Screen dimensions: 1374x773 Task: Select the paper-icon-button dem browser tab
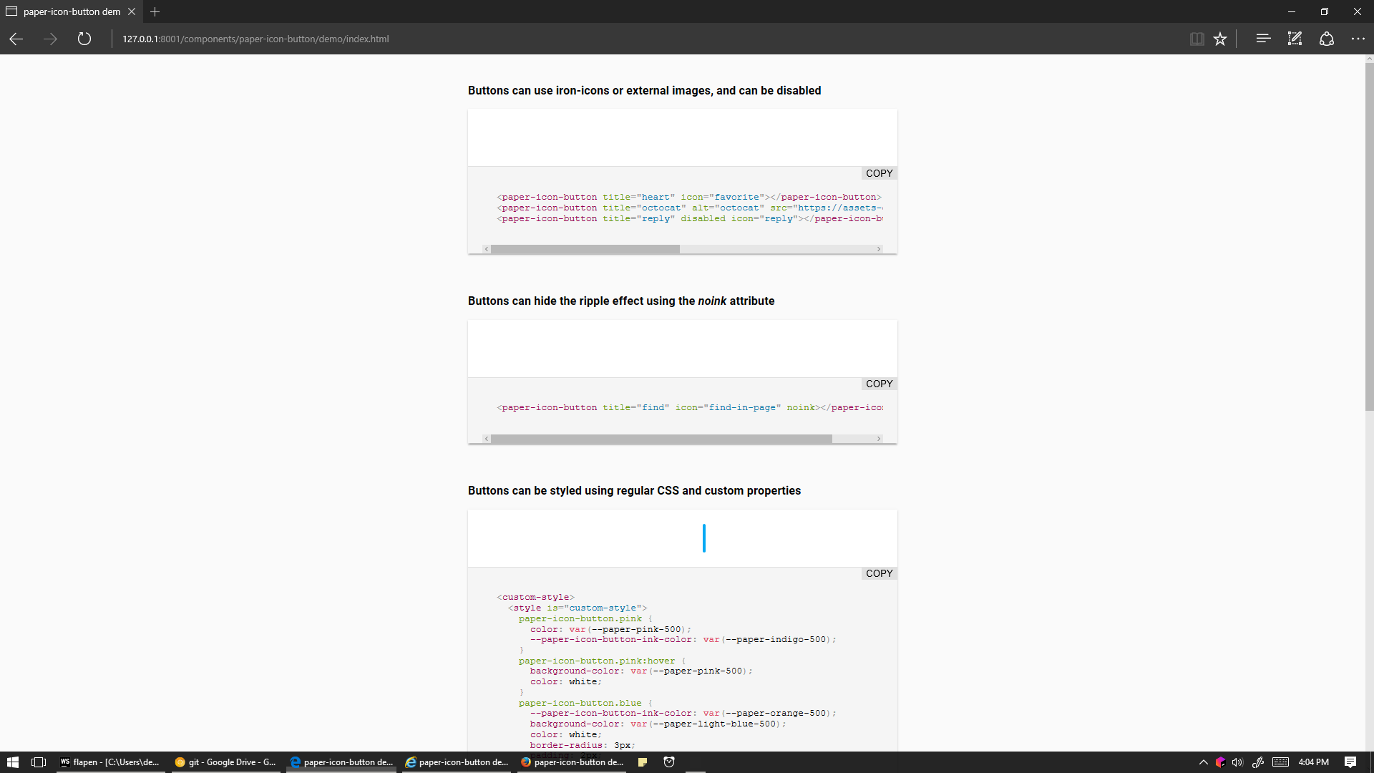[x=69, y=11]
